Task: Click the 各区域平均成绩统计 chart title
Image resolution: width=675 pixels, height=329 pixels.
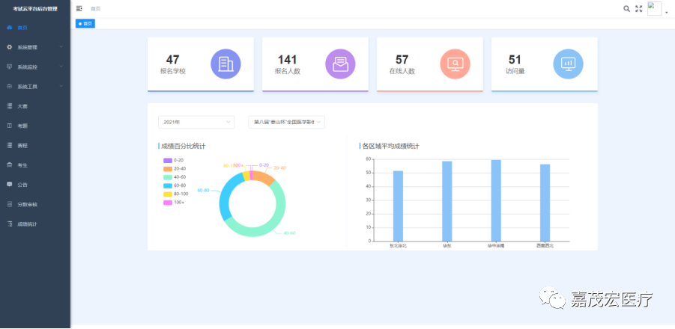Action: click(x=391, y=146)
